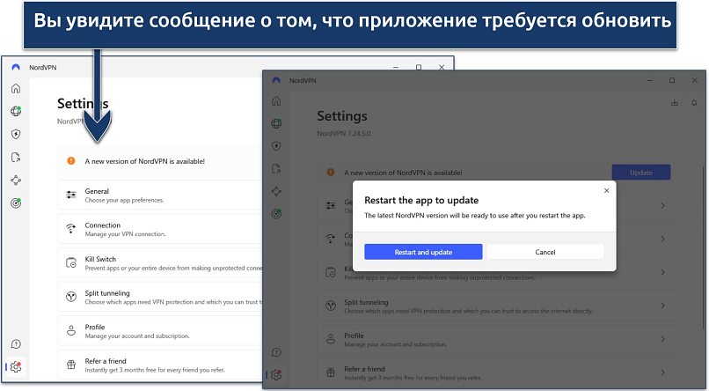Screen dimensions: 709x391
Task: Click orange alert icon in back window
Action: [71, 160]
